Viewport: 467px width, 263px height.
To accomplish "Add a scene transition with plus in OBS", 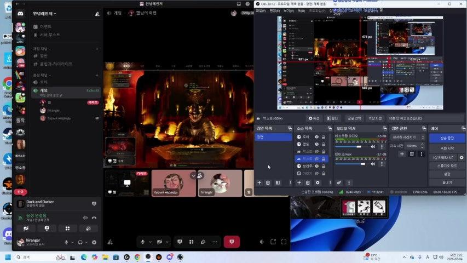I will click(402, 154).
